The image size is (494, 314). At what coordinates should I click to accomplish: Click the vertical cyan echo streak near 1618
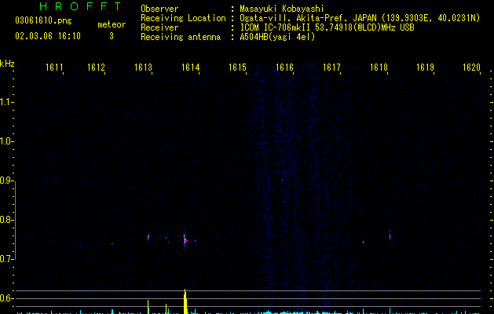pyautogui.click(x=390, y=235)
